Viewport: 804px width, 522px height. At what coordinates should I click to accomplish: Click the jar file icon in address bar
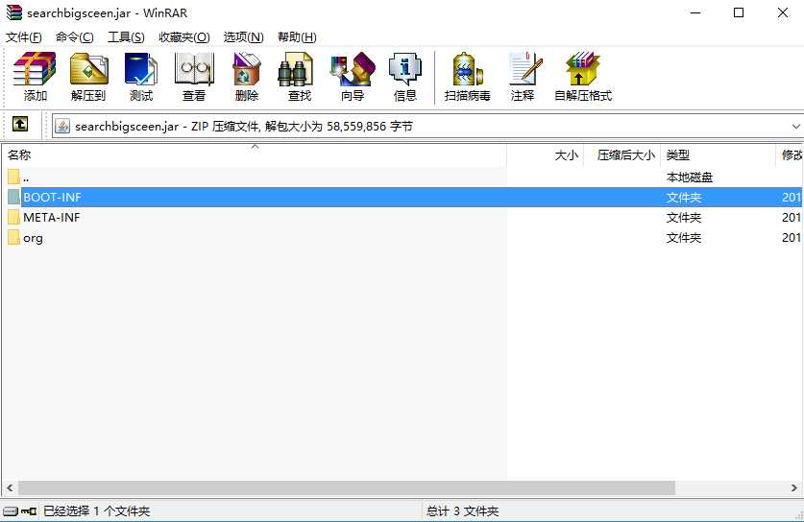(62, 126)
